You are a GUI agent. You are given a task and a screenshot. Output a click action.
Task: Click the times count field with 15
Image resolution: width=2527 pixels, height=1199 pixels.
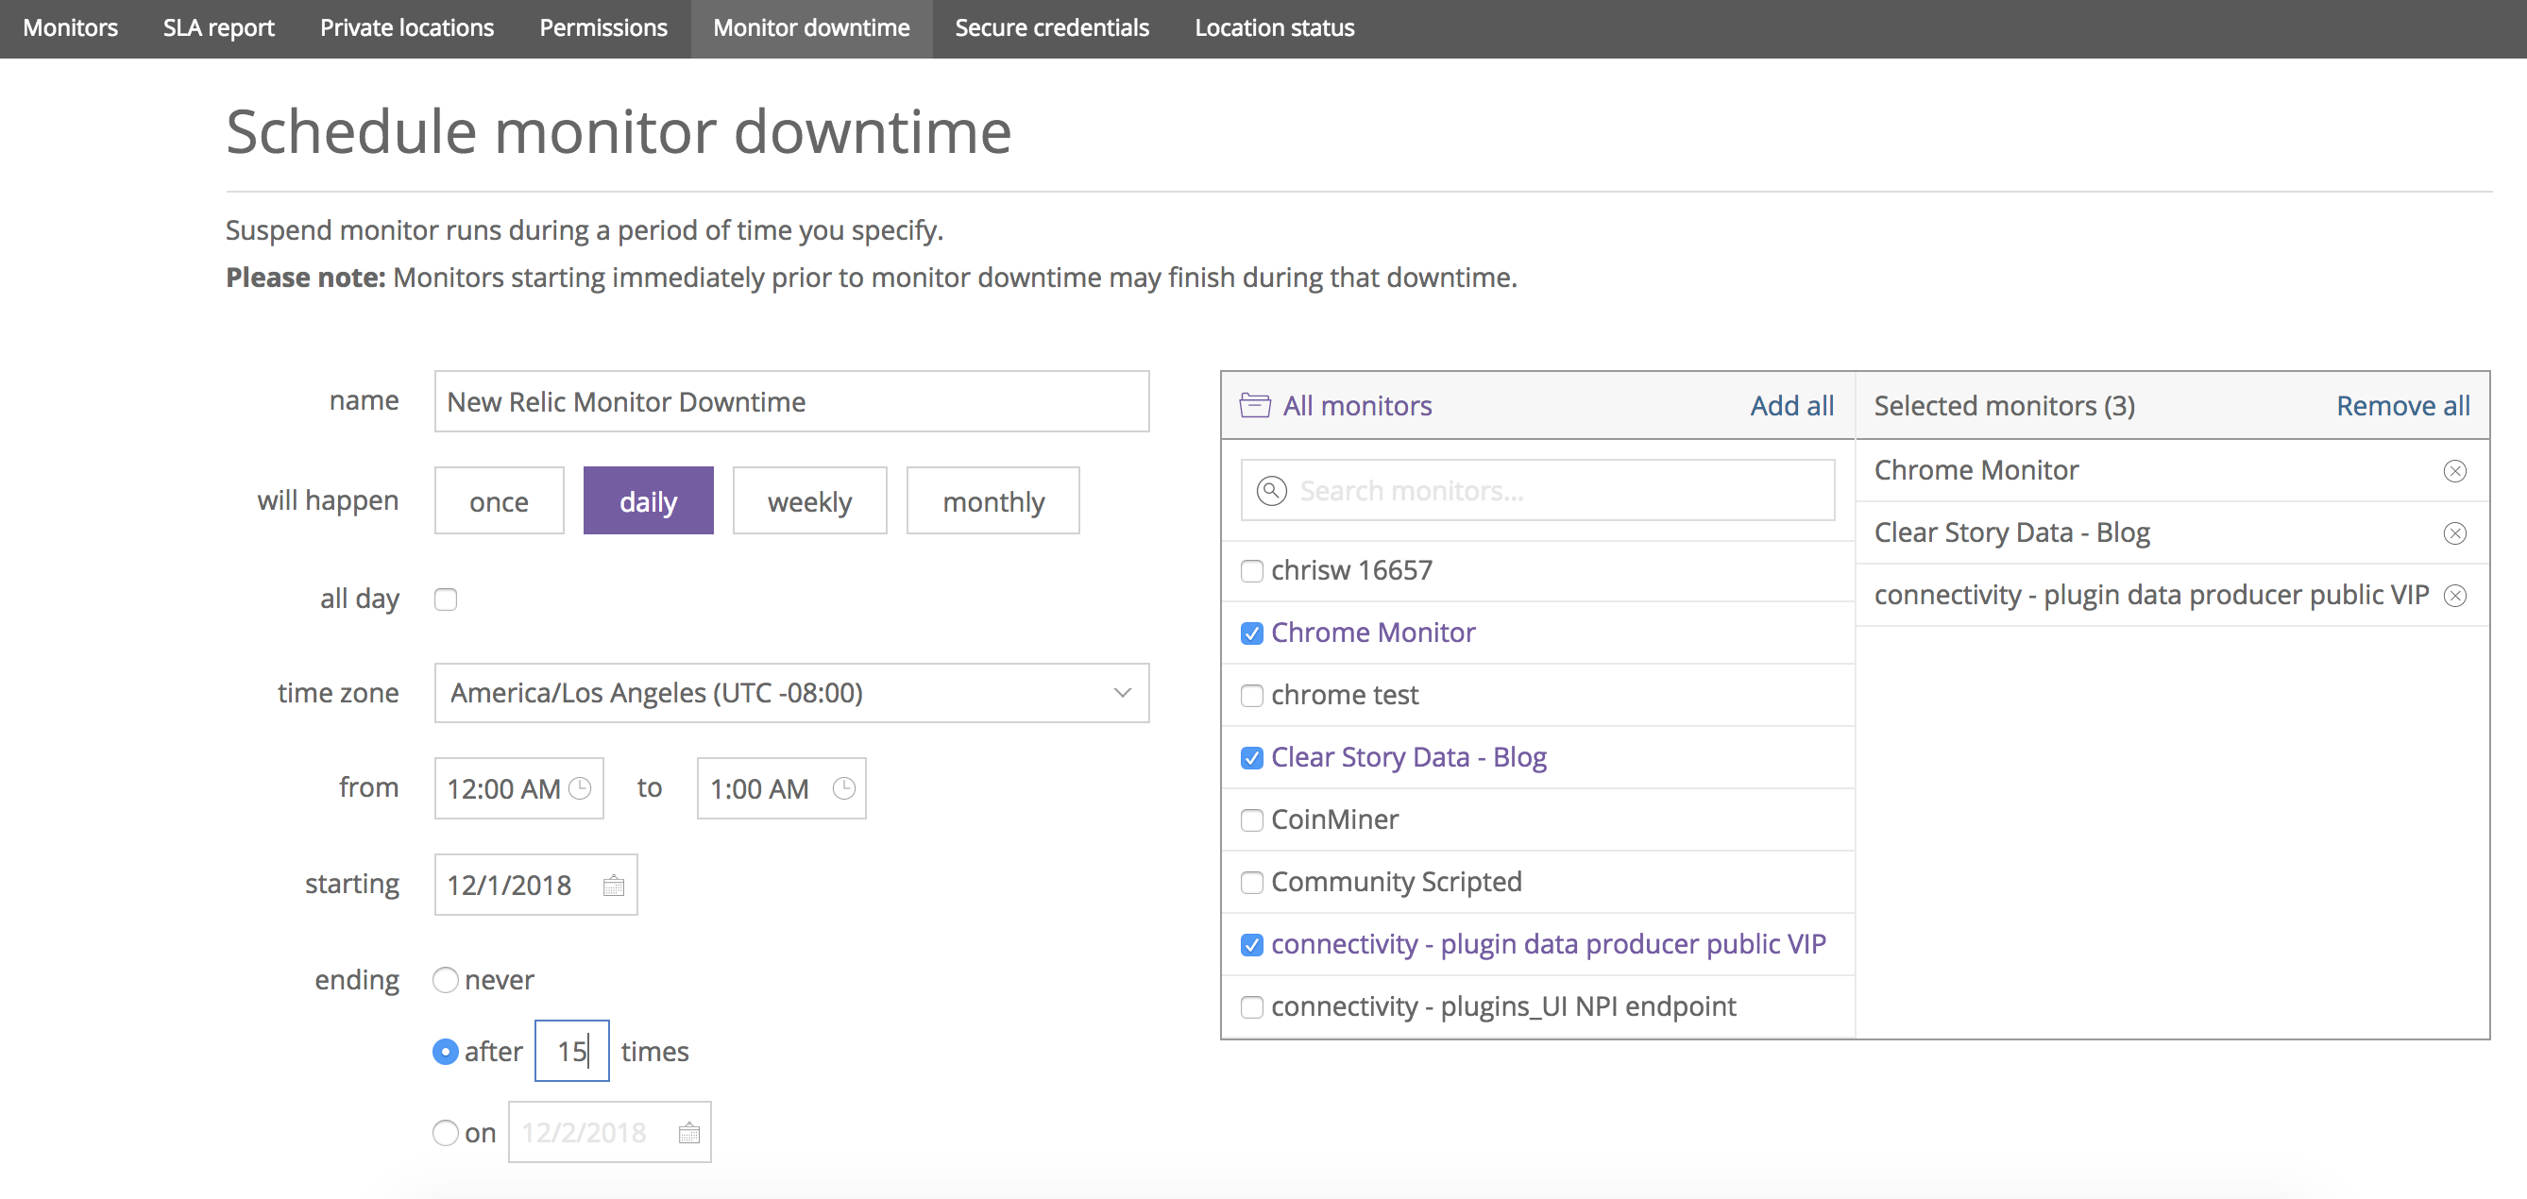click(x=572, y=1051)
